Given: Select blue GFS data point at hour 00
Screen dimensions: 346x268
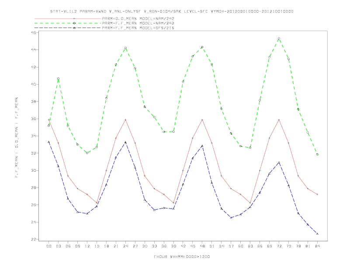Looking at the screenshot, I should coord(49,142).
